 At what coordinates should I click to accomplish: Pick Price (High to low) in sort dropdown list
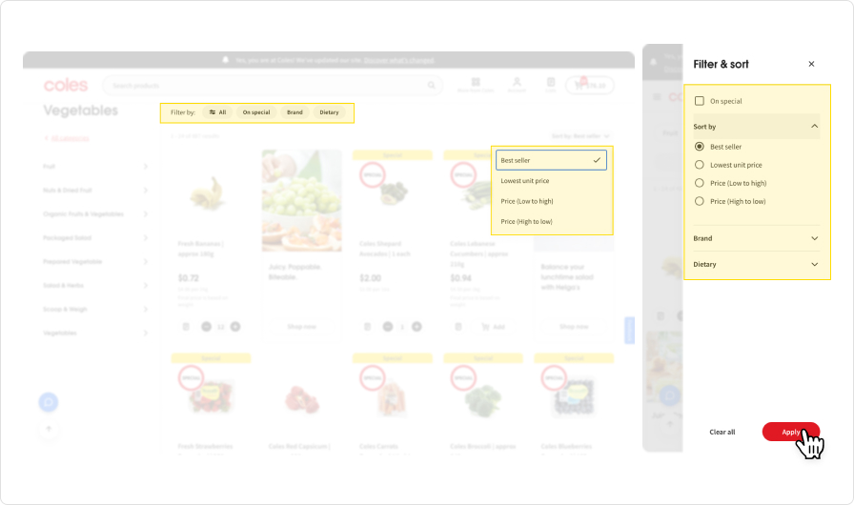(x=551, y=221)
